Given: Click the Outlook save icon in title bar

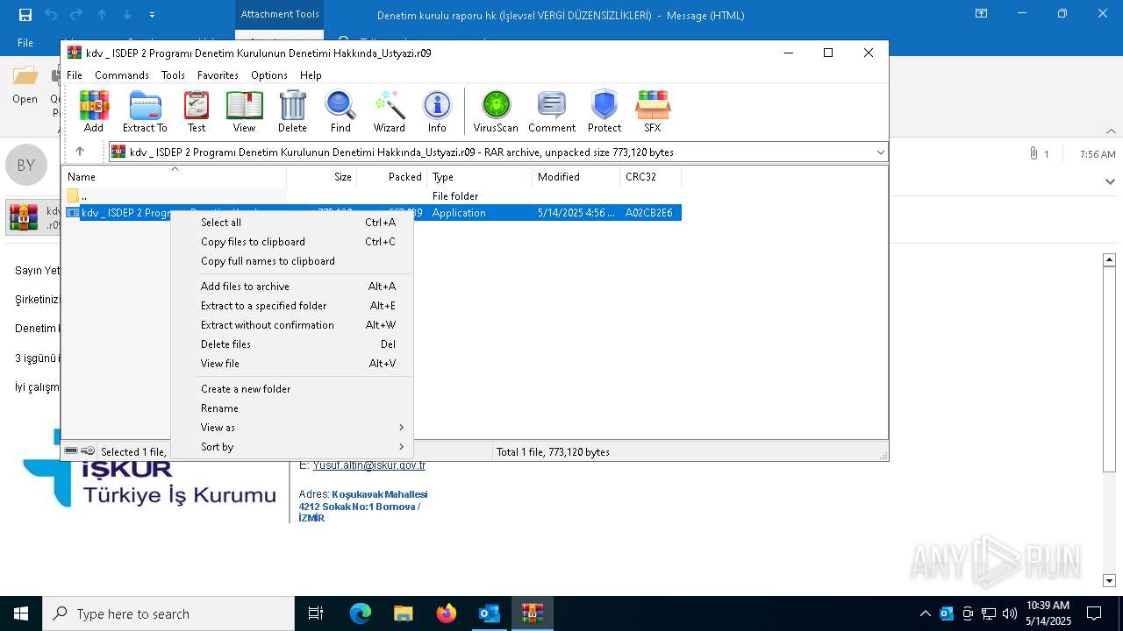Looking at the screenshot, I should tap(25, 15).
